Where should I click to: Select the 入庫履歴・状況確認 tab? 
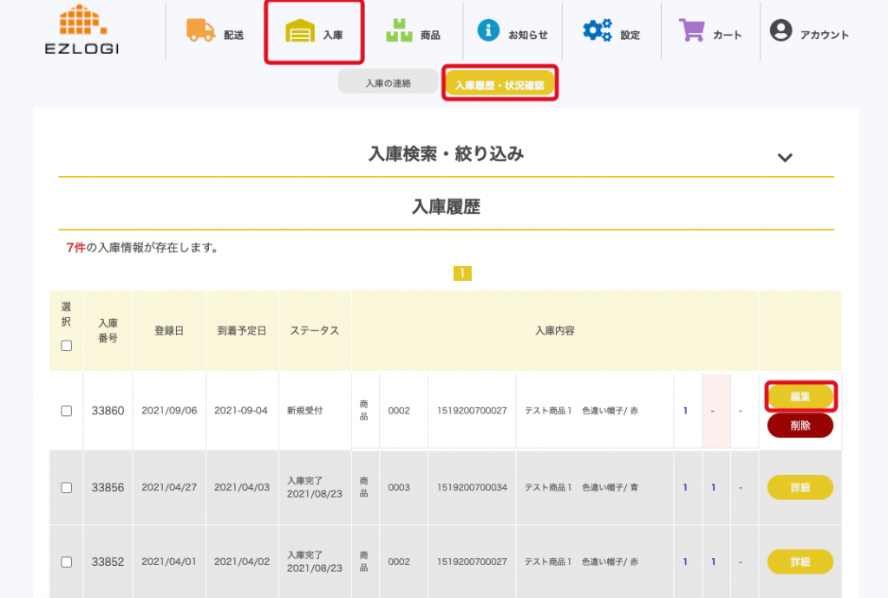pos(499,85)
